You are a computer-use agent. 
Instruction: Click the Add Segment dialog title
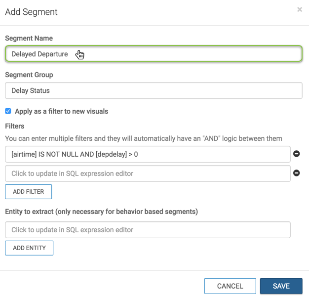point(31,12)
